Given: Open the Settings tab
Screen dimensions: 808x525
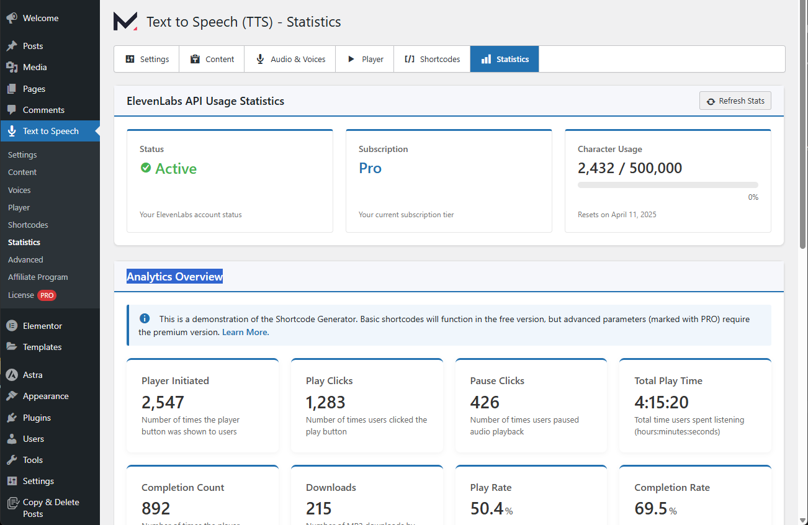Looking at the screenshot, I should pyautogui.click(x=146, y=59).
